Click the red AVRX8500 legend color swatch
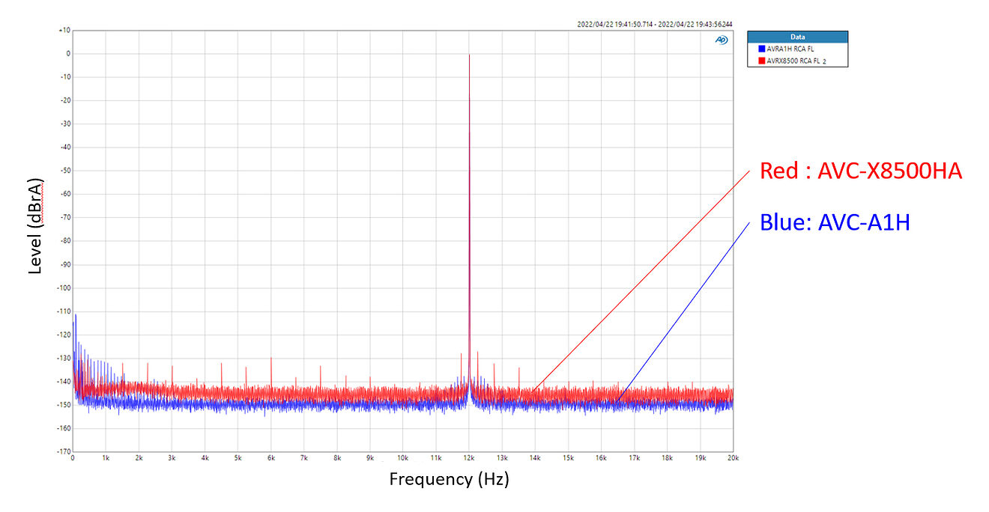This screenshot has width=989, height=512. [761, 60]
